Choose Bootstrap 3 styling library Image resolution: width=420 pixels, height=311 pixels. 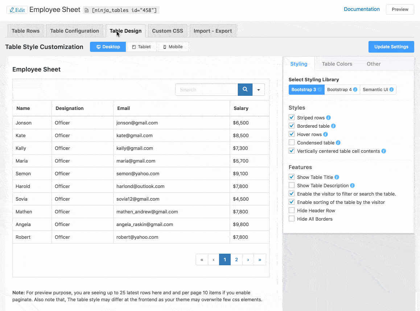(x=306, y=90)
